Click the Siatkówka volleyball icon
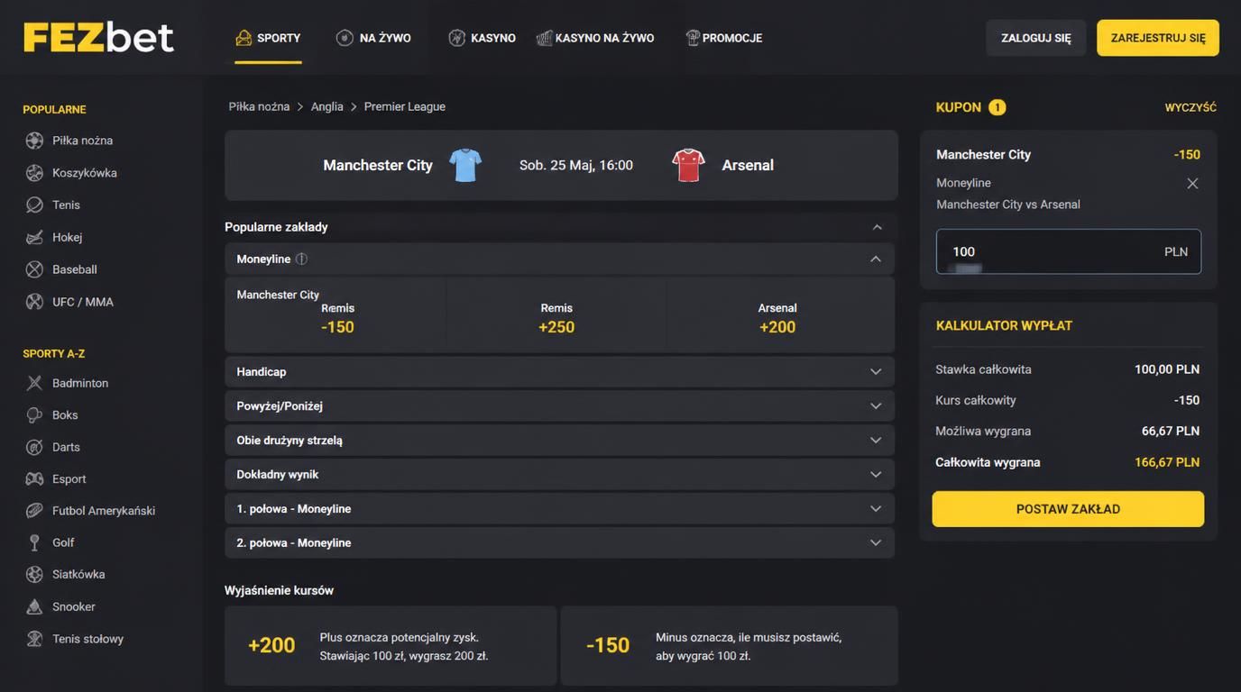This screenshot has height=692, width=1241. (x=34, y=575)
